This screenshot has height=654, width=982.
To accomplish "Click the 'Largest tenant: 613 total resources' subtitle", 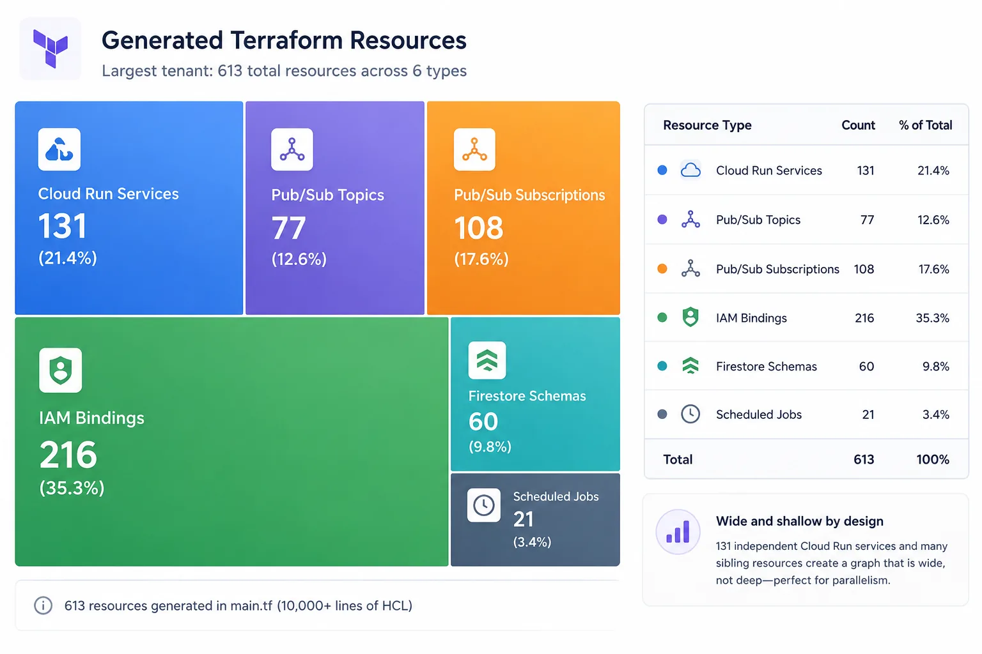I will 284,71.
